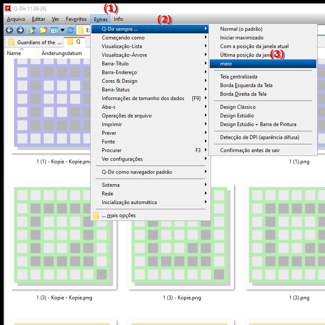
Task: Click the 1 (1).png file name
Action: 299,162
